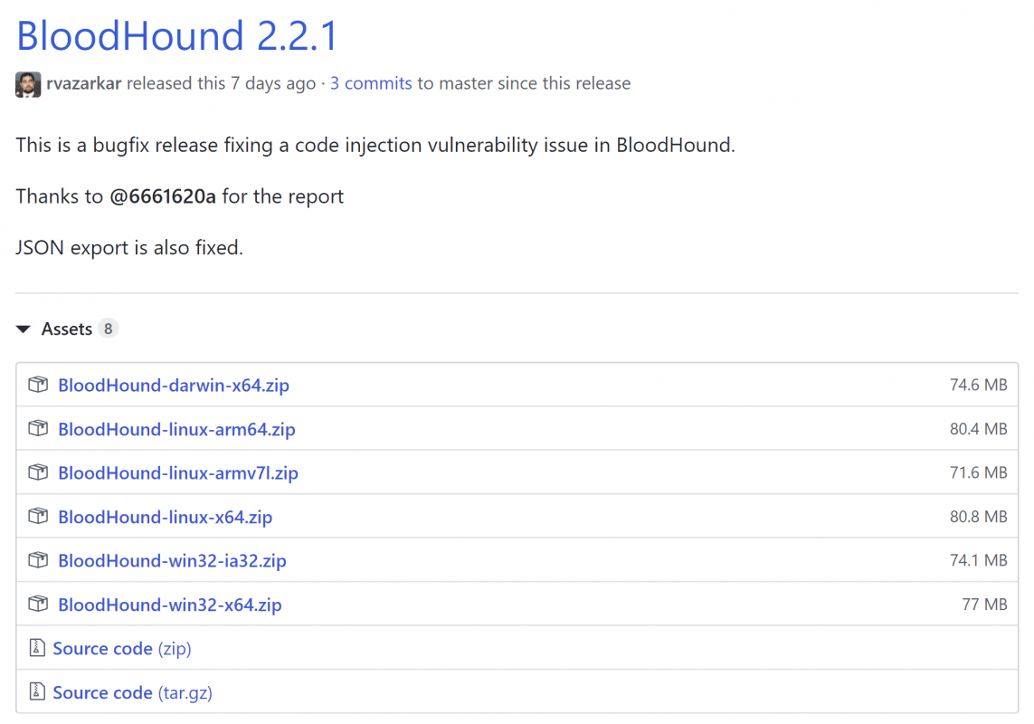Collapse the Assets section triangle
The height and width of the screenshot is (724, 1034).
24,329
